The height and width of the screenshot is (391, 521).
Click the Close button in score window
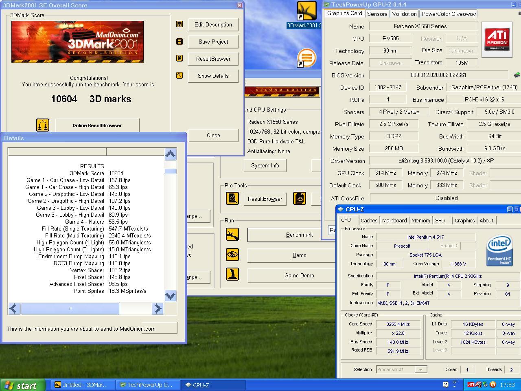[213, 135]
